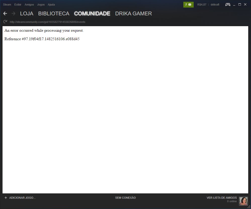251x209 pixels.
Task: Open Big Picture mode controller icon
Action: (228, 5)
